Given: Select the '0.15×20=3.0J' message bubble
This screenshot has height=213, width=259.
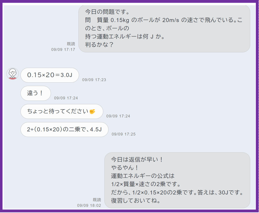Looking at the screenshot, I should 50,75.
